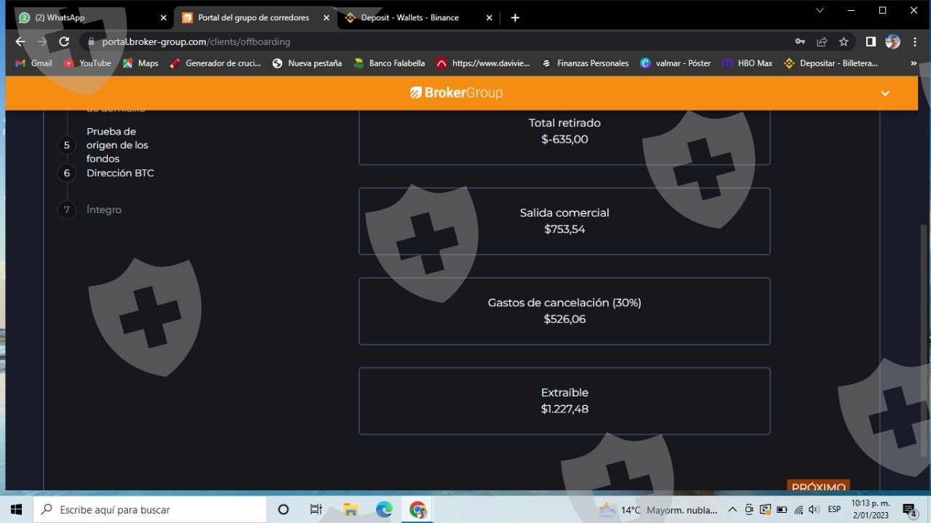Switch to the WhatsApp tab

(x=91, y=17)
